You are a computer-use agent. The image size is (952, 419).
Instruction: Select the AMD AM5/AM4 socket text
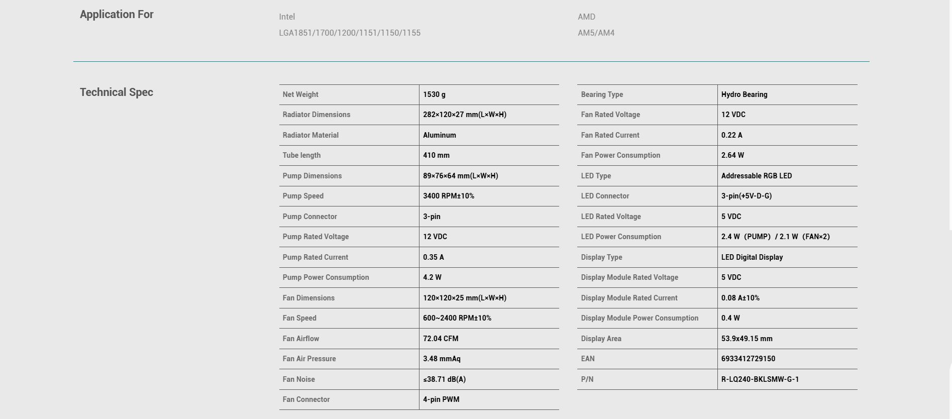point(596,33)
